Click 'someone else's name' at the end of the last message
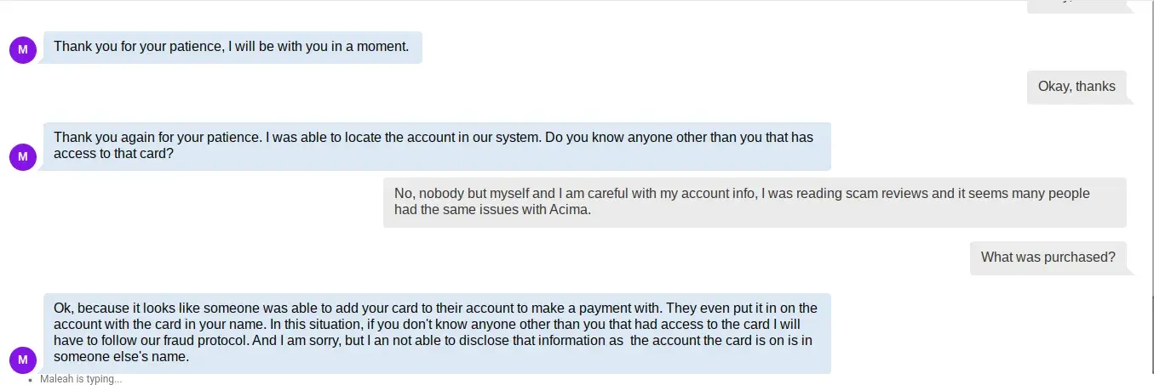This screenshot has height=385, width=1154. click(120, 358)
